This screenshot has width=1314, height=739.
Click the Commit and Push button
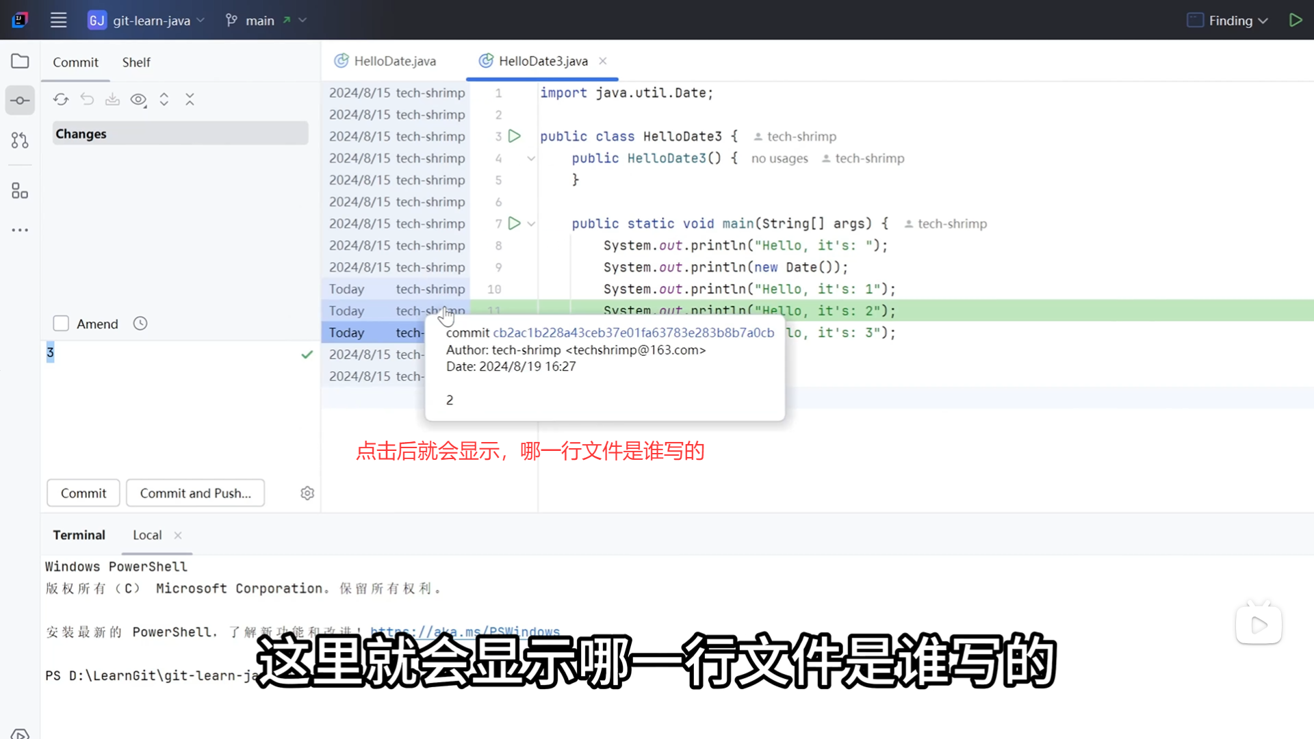[x=195, y=493]
